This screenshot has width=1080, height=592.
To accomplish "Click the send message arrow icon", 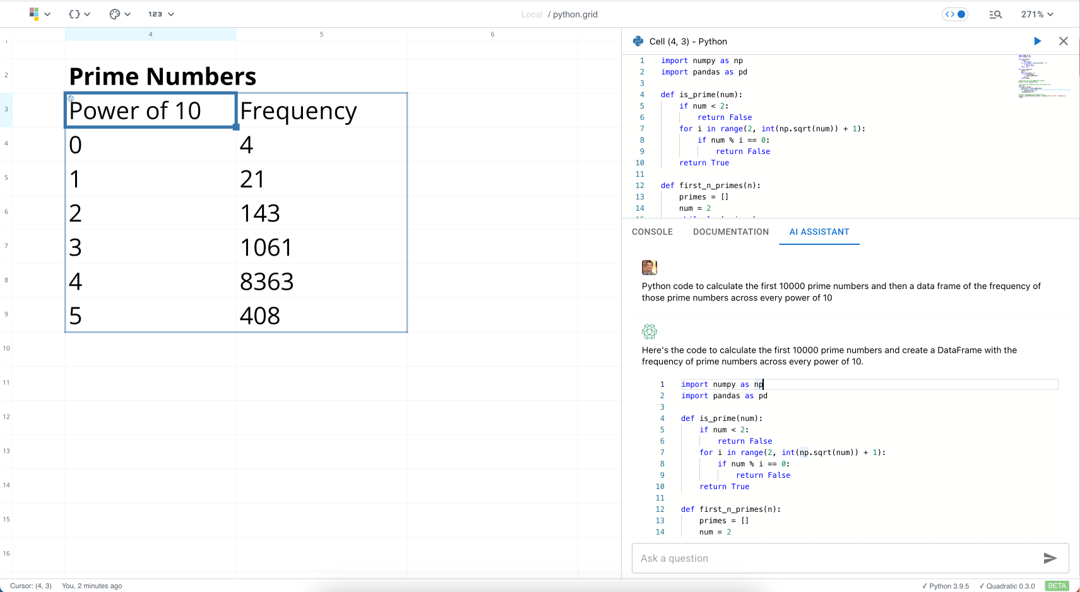I will point(1050,558).
